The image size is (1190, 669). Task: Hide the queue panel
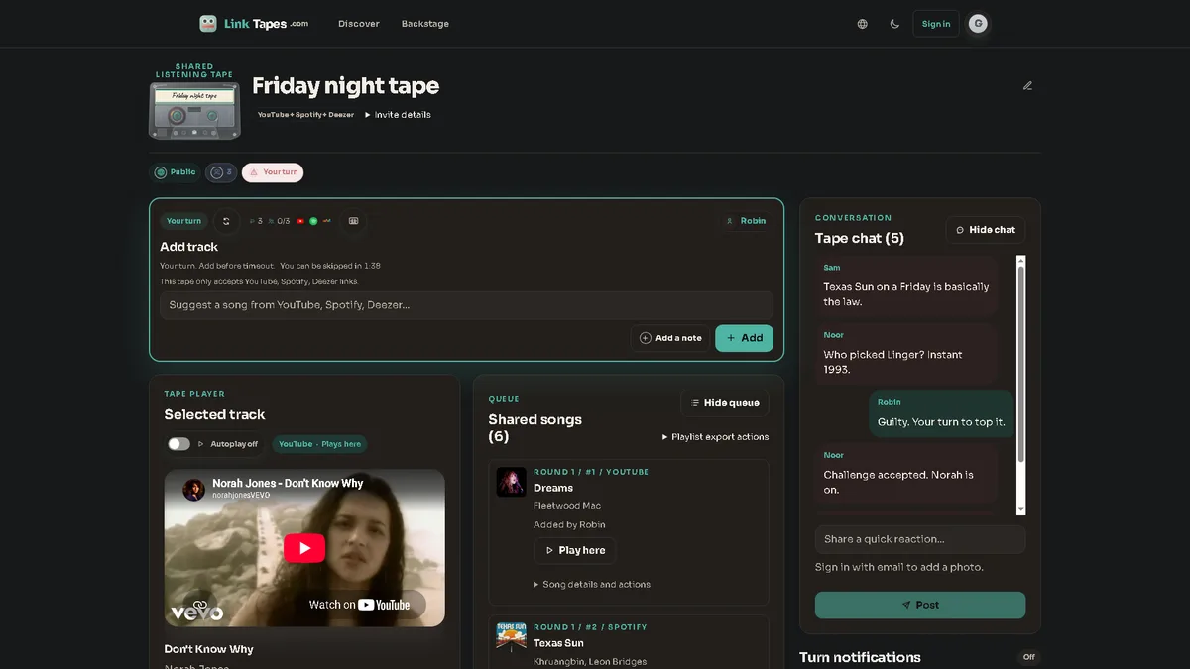[x=725, y=403]
